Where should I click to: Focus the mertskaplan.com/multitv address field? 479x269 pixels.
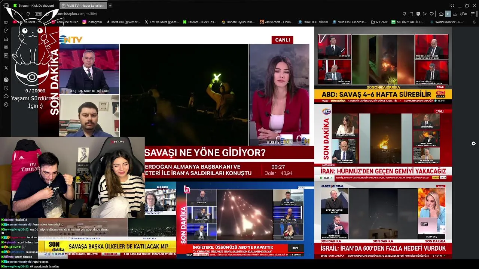pos(77,14)
